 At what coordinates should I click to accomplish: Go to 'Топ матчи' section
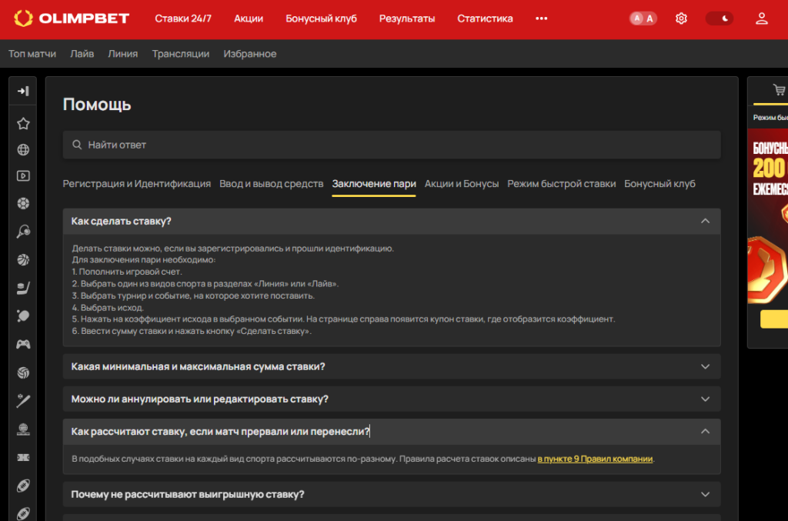click(32, 54)
